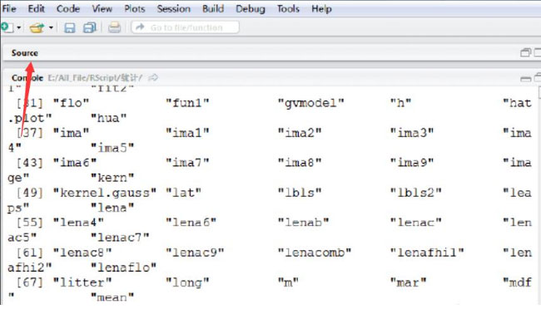Click the "lenac9" console output
541x309 pixels.
click(195, 253)
